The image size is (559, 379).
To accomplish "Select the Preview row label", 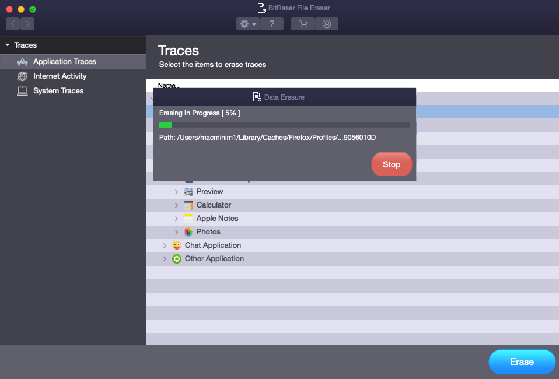I will pyautogui.click(x=209, y=192).
